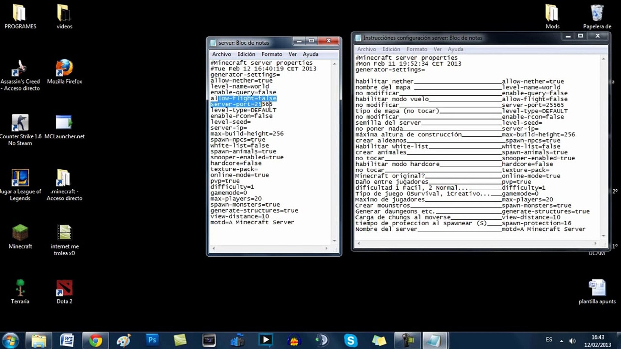Open Google Chrome from the taskbar
This screenshot has height=349, width=621.
[x=95, y=340]
